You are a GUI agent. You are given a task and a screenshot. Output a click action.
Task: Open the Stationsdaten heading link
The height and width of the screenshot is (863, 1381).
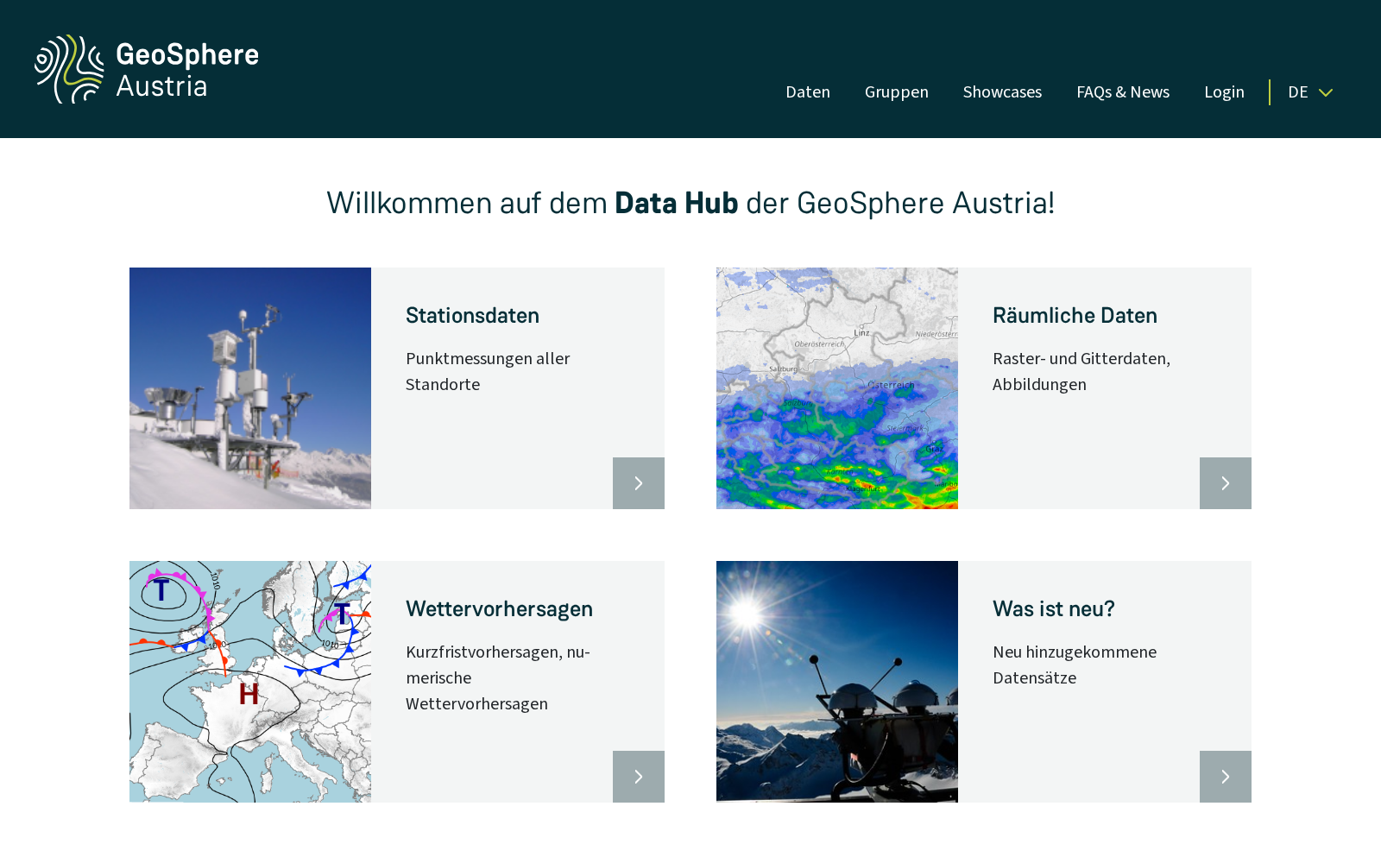(472, 316)
